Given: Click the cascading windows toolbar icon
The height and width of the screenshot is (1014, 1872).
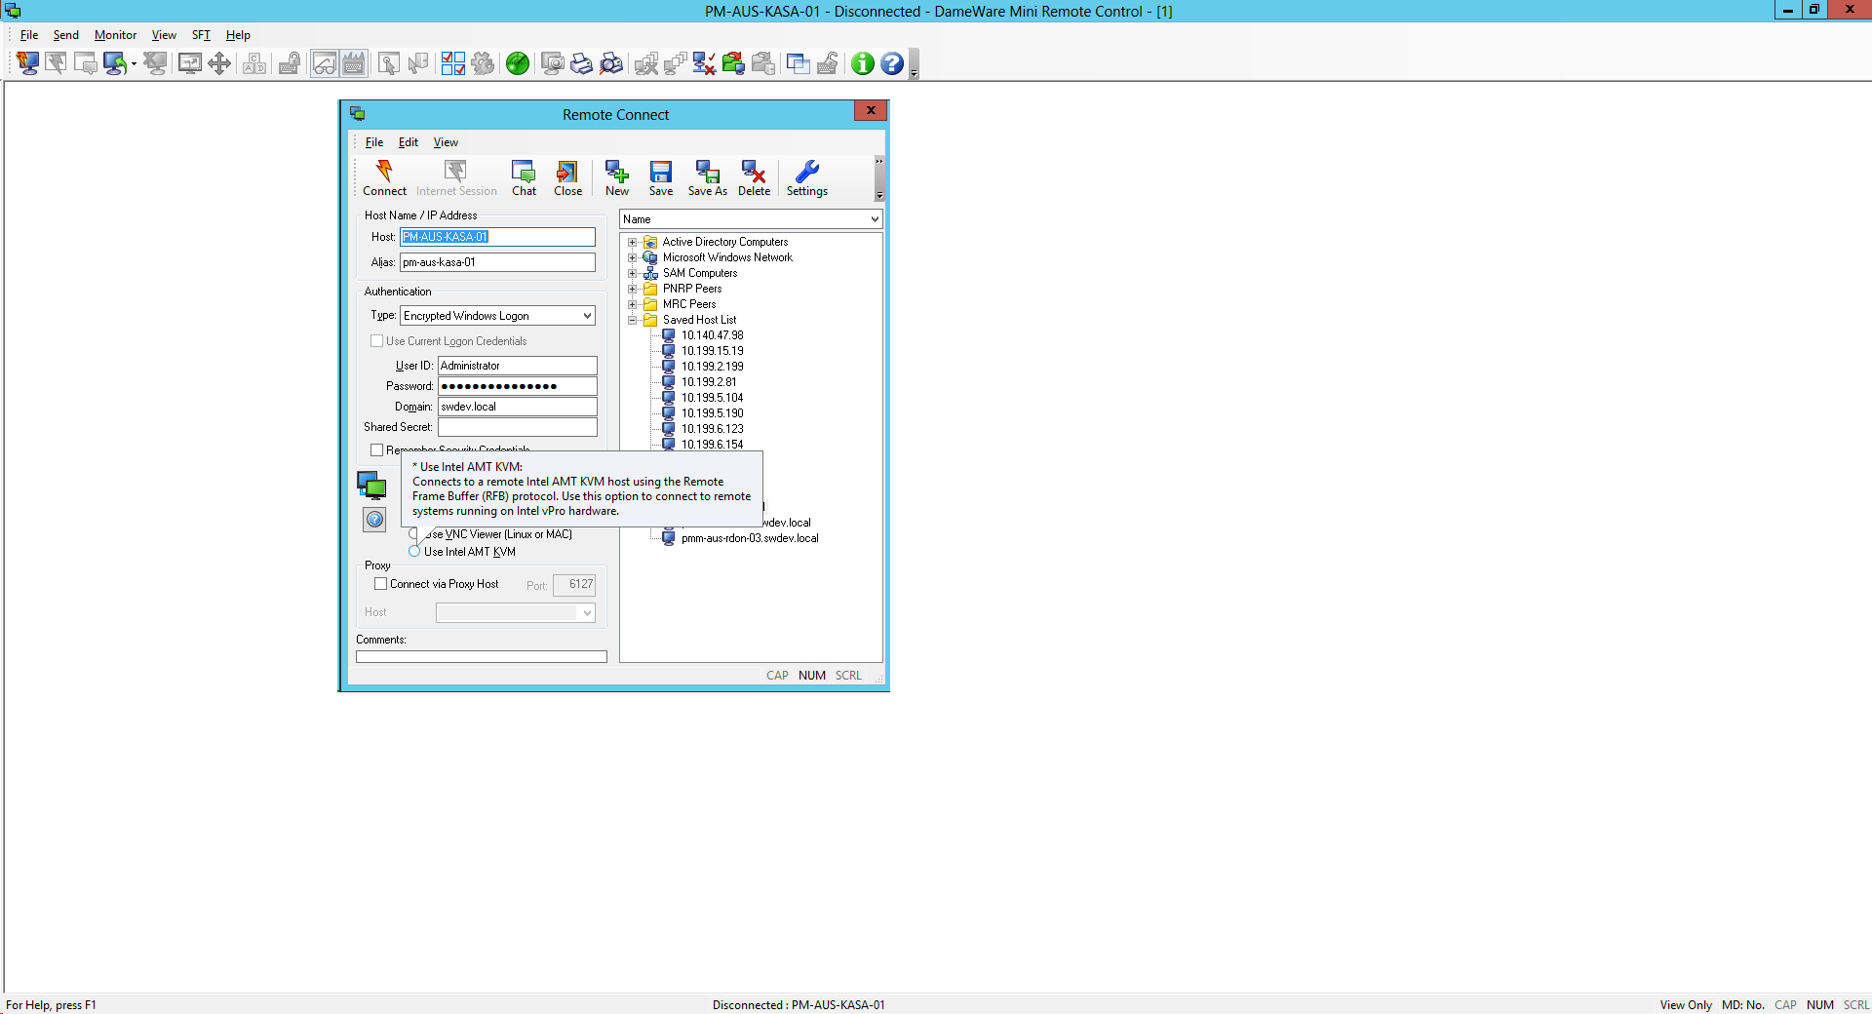Looking at the screenshot, I should 799,63.
